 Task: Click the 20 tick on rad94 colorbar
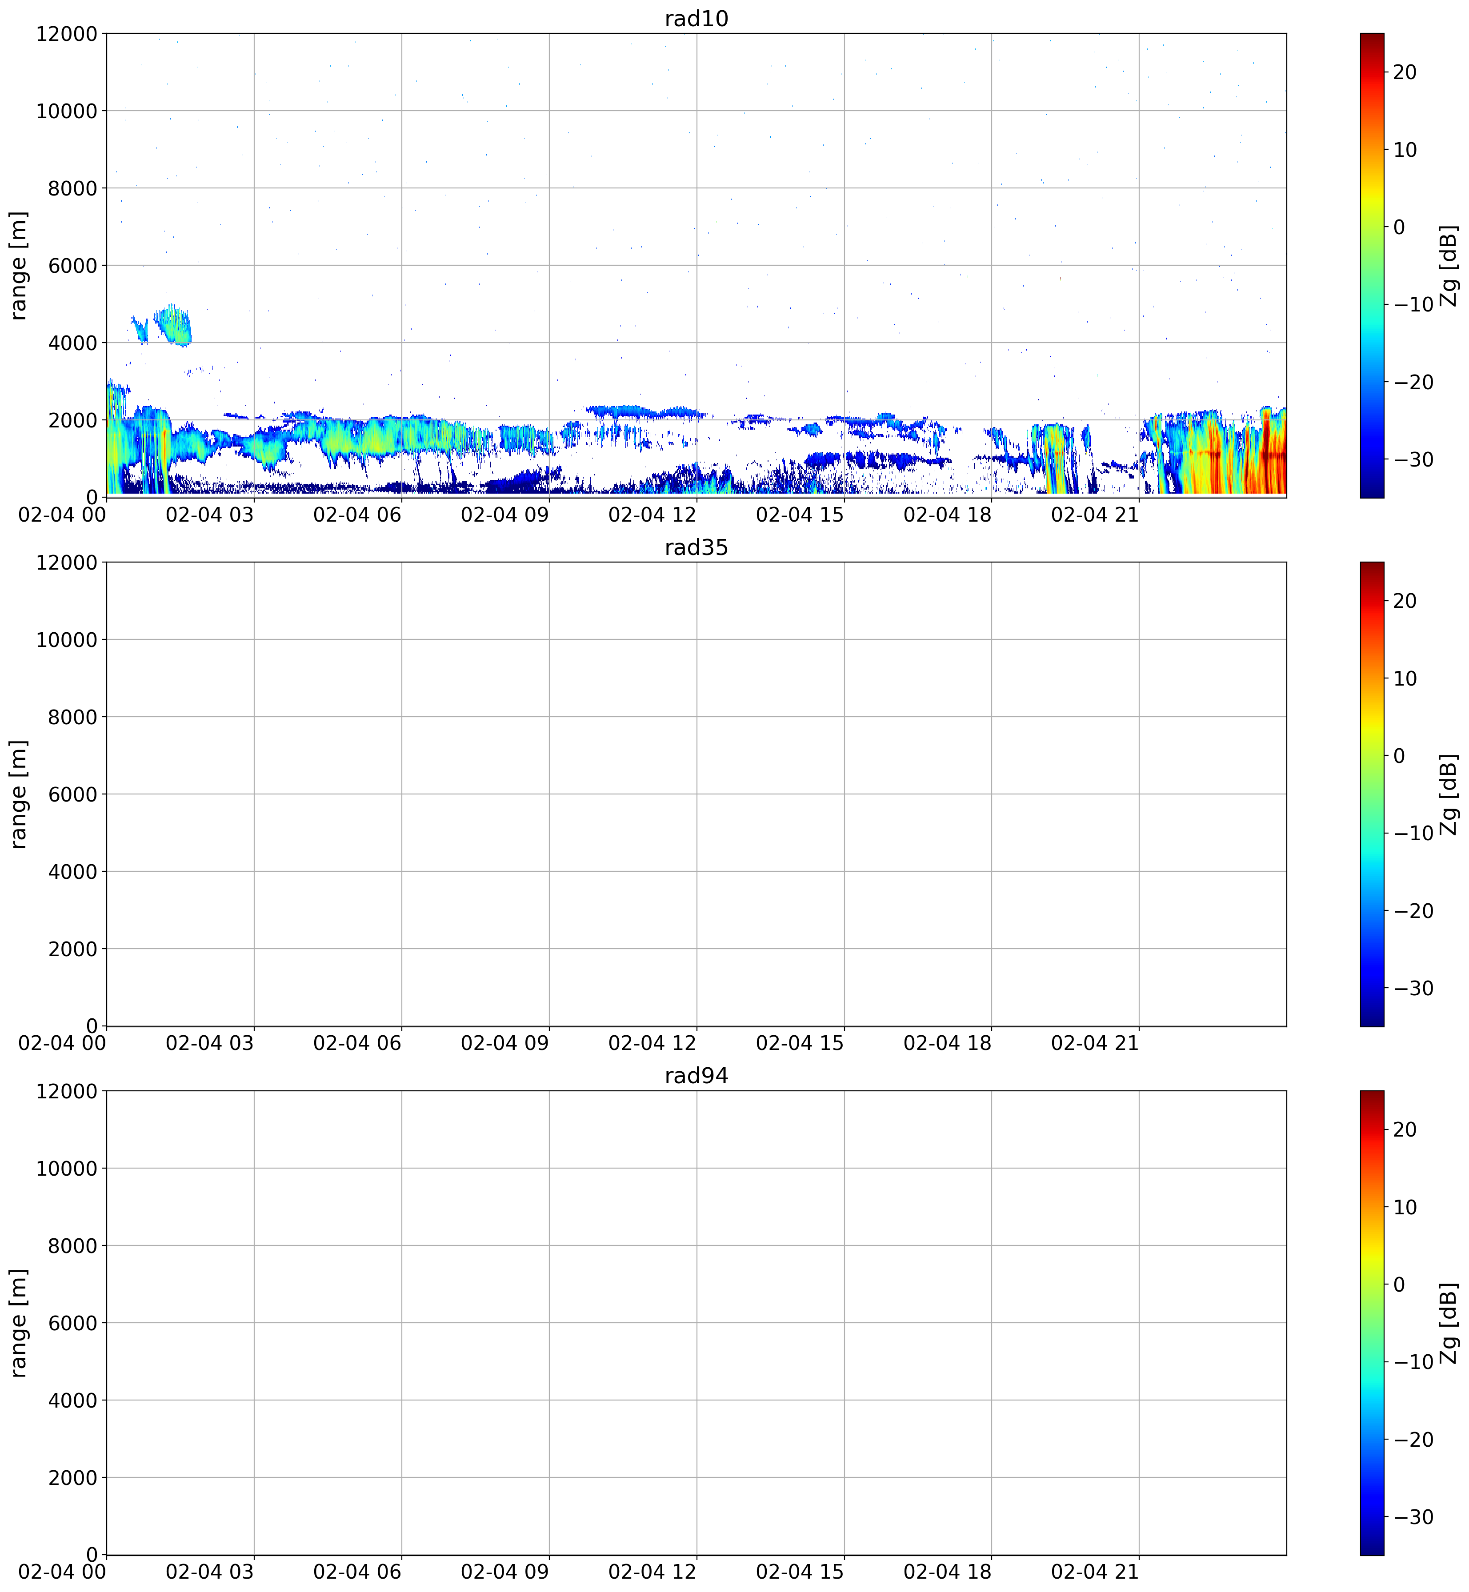[1405, 1129]
